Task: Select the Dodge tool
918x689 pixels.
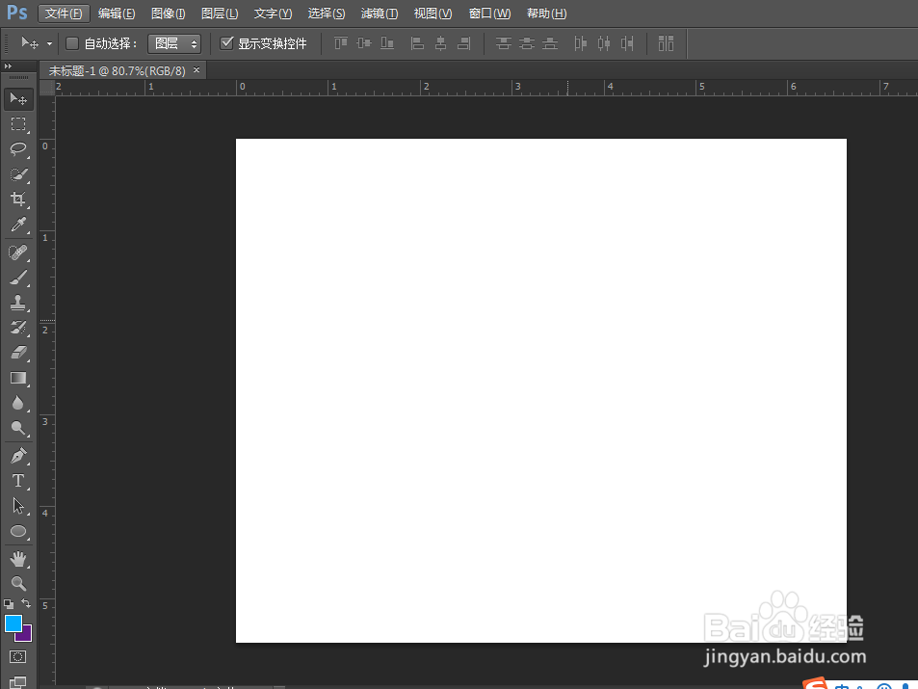Action: point(18,428)
